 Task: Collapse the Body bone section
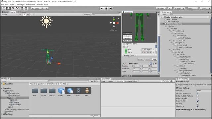point(123,47)
